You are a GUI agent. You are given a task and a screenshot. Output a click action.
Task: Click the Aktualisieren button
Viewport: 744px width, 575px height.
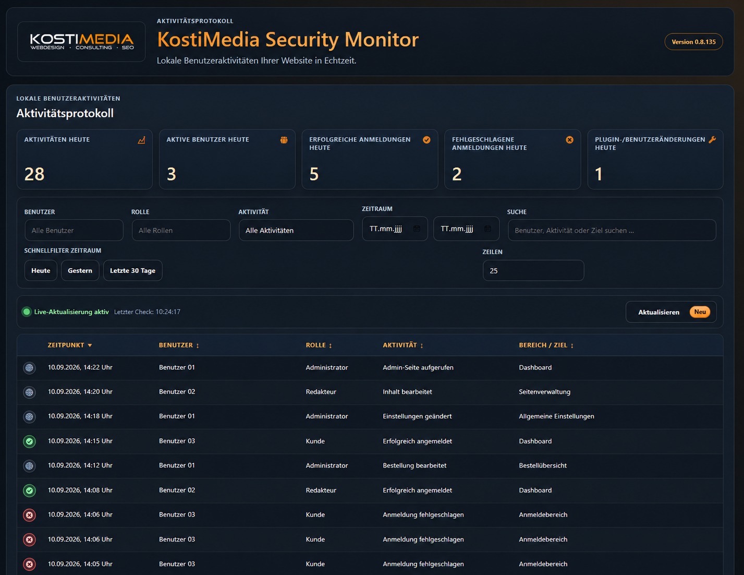click(x=671, y=312)
